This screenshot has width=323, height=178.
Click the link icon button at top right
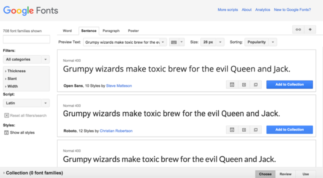click(x=298, y=30)
